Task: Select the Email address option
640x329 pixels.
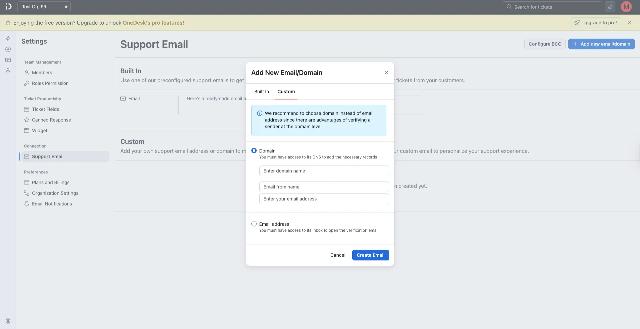Action: point(254,224)
